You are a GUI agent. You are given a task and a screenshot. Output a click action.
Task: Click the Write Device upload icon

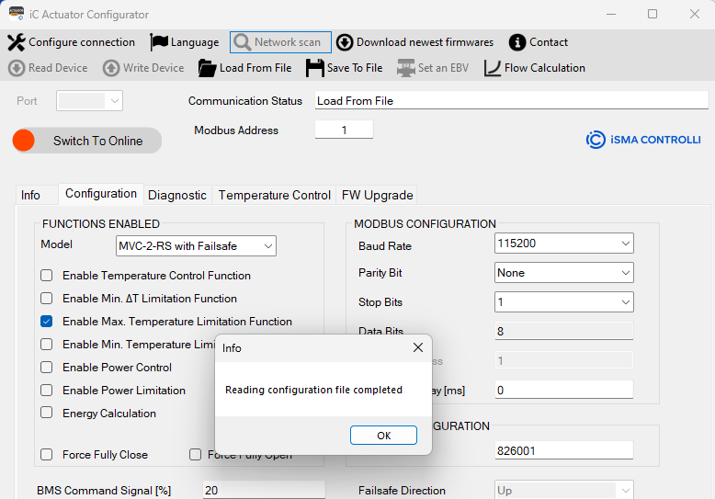(x=111, y=68)
